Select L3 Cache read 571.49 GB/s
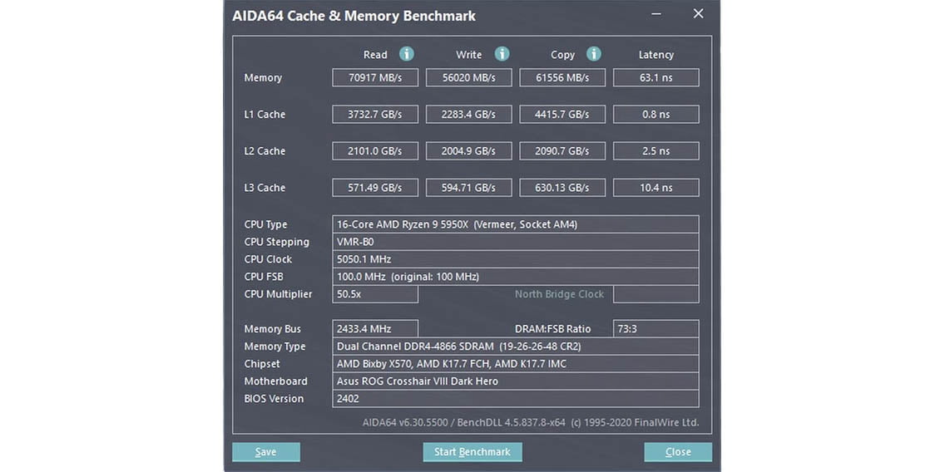 [x=375, y=188]
